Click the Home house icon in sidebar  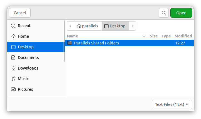13,36
